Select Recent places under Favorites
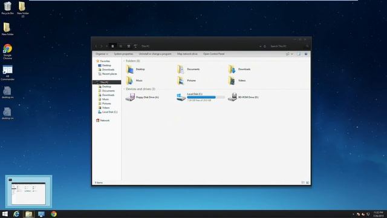This screenshot has height=218, width=387. coord(108,74)
